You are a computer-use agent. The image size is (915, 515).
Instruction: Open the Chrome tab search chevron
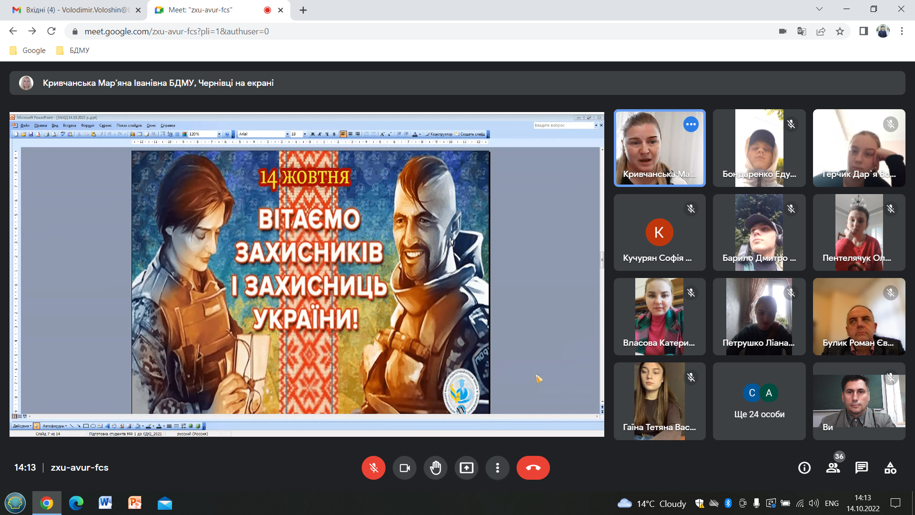[x=819, y=9]
